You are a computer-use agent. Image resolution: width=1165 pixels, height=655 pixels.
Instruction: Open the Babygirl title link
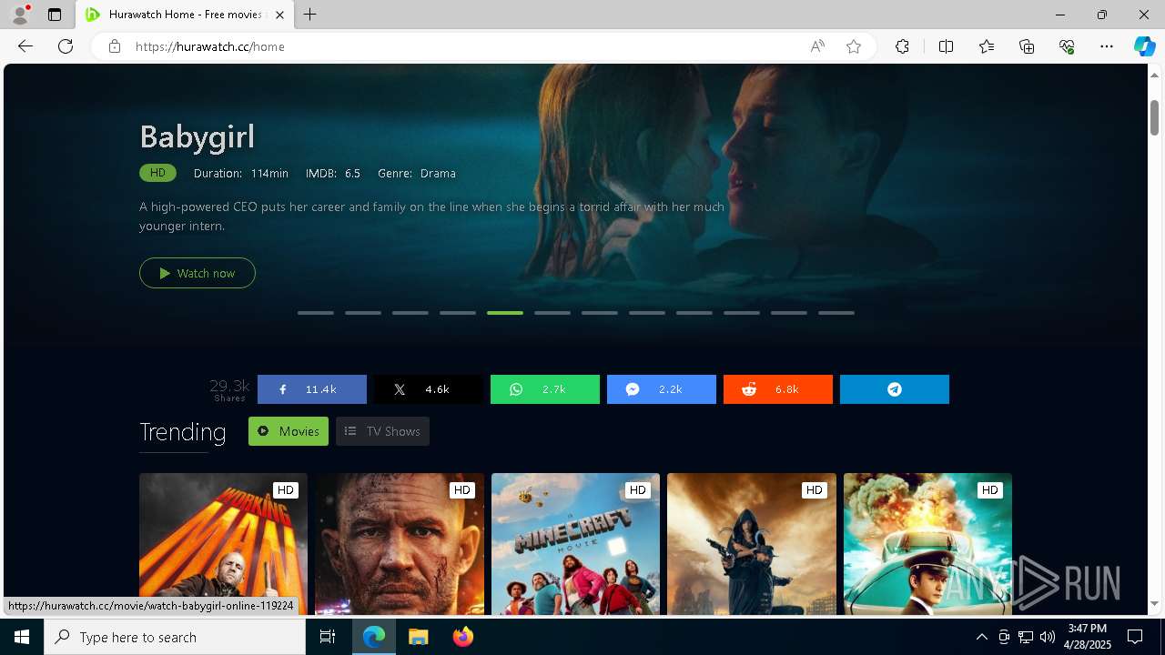(198, 136)
